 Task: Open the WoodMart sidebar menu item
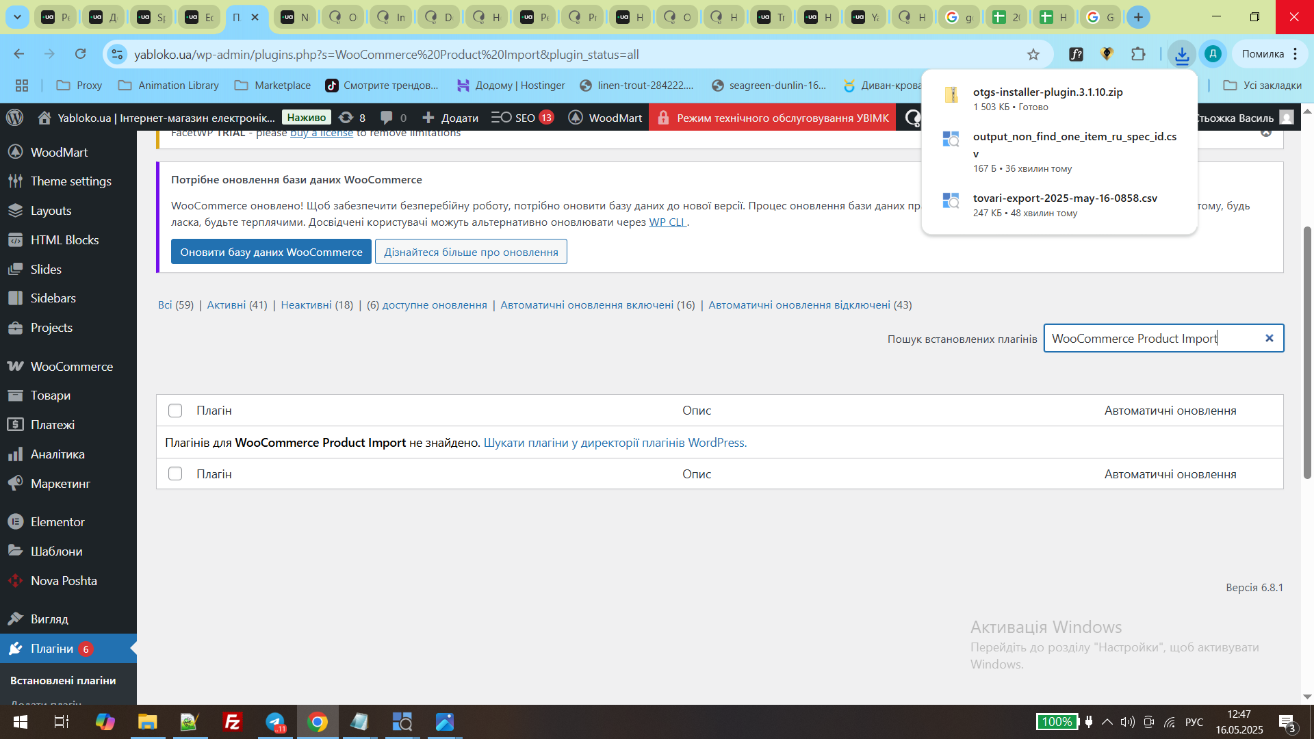pyautogui.click(x=59, y=152)
